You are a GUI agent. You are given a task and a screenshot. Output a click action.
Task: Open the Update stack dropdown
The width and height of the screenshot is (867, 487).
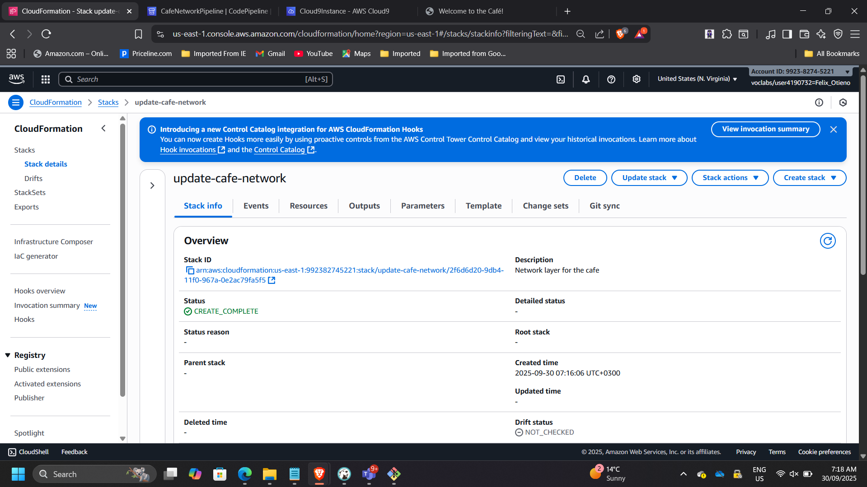pyautogui.click(x=649, y=178)
